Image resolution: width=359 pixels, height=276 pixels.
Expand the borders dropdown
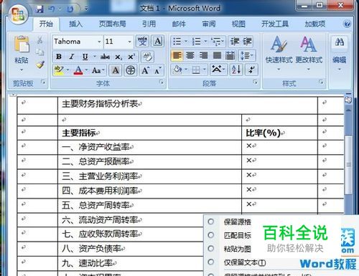(x=205, y=70)
